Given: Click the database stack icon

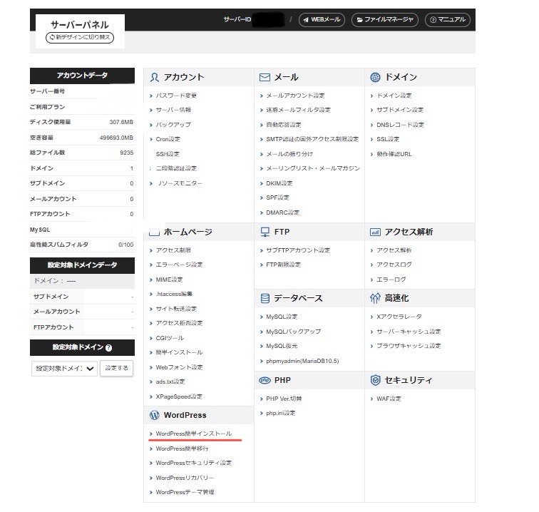Looking at the screenshot, I should point(265,298).
